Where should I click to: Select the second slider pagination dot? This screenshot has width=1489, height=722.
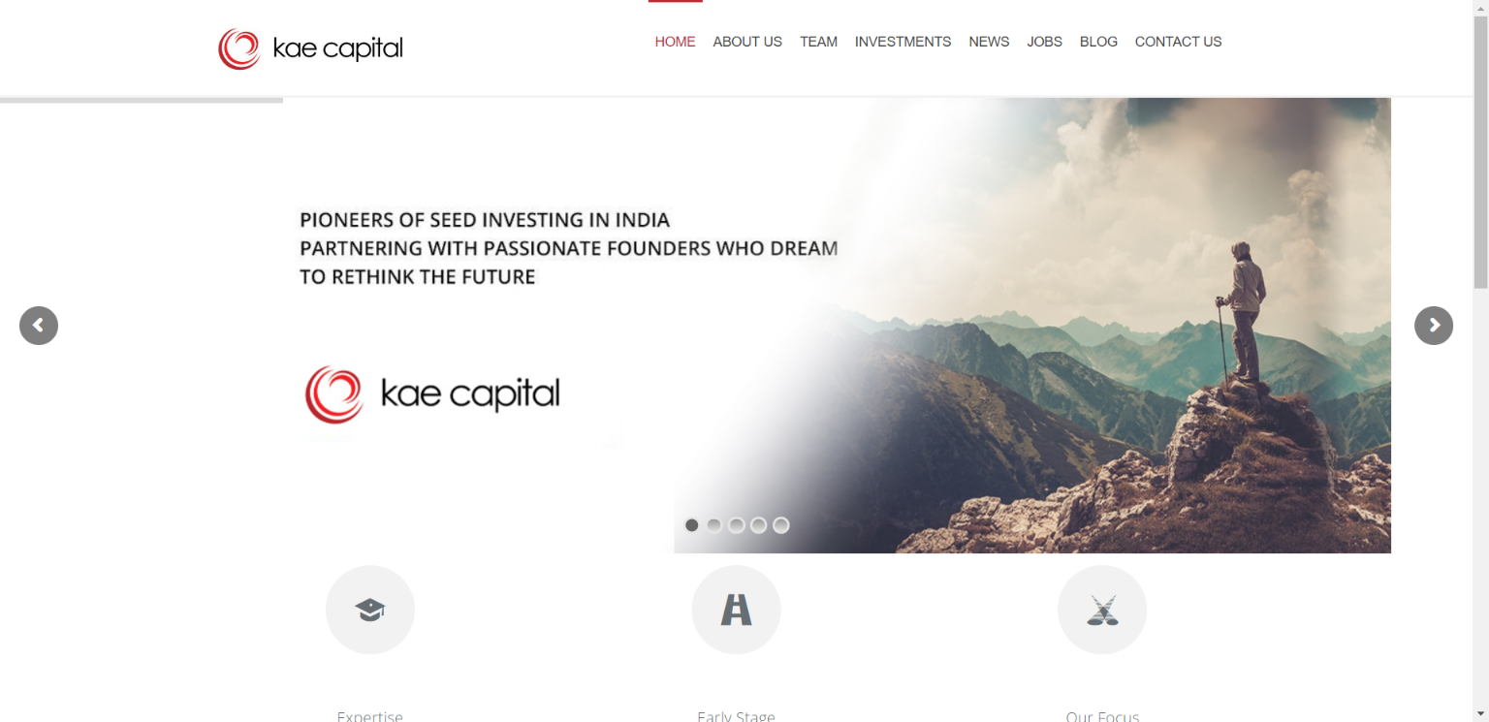714,525
